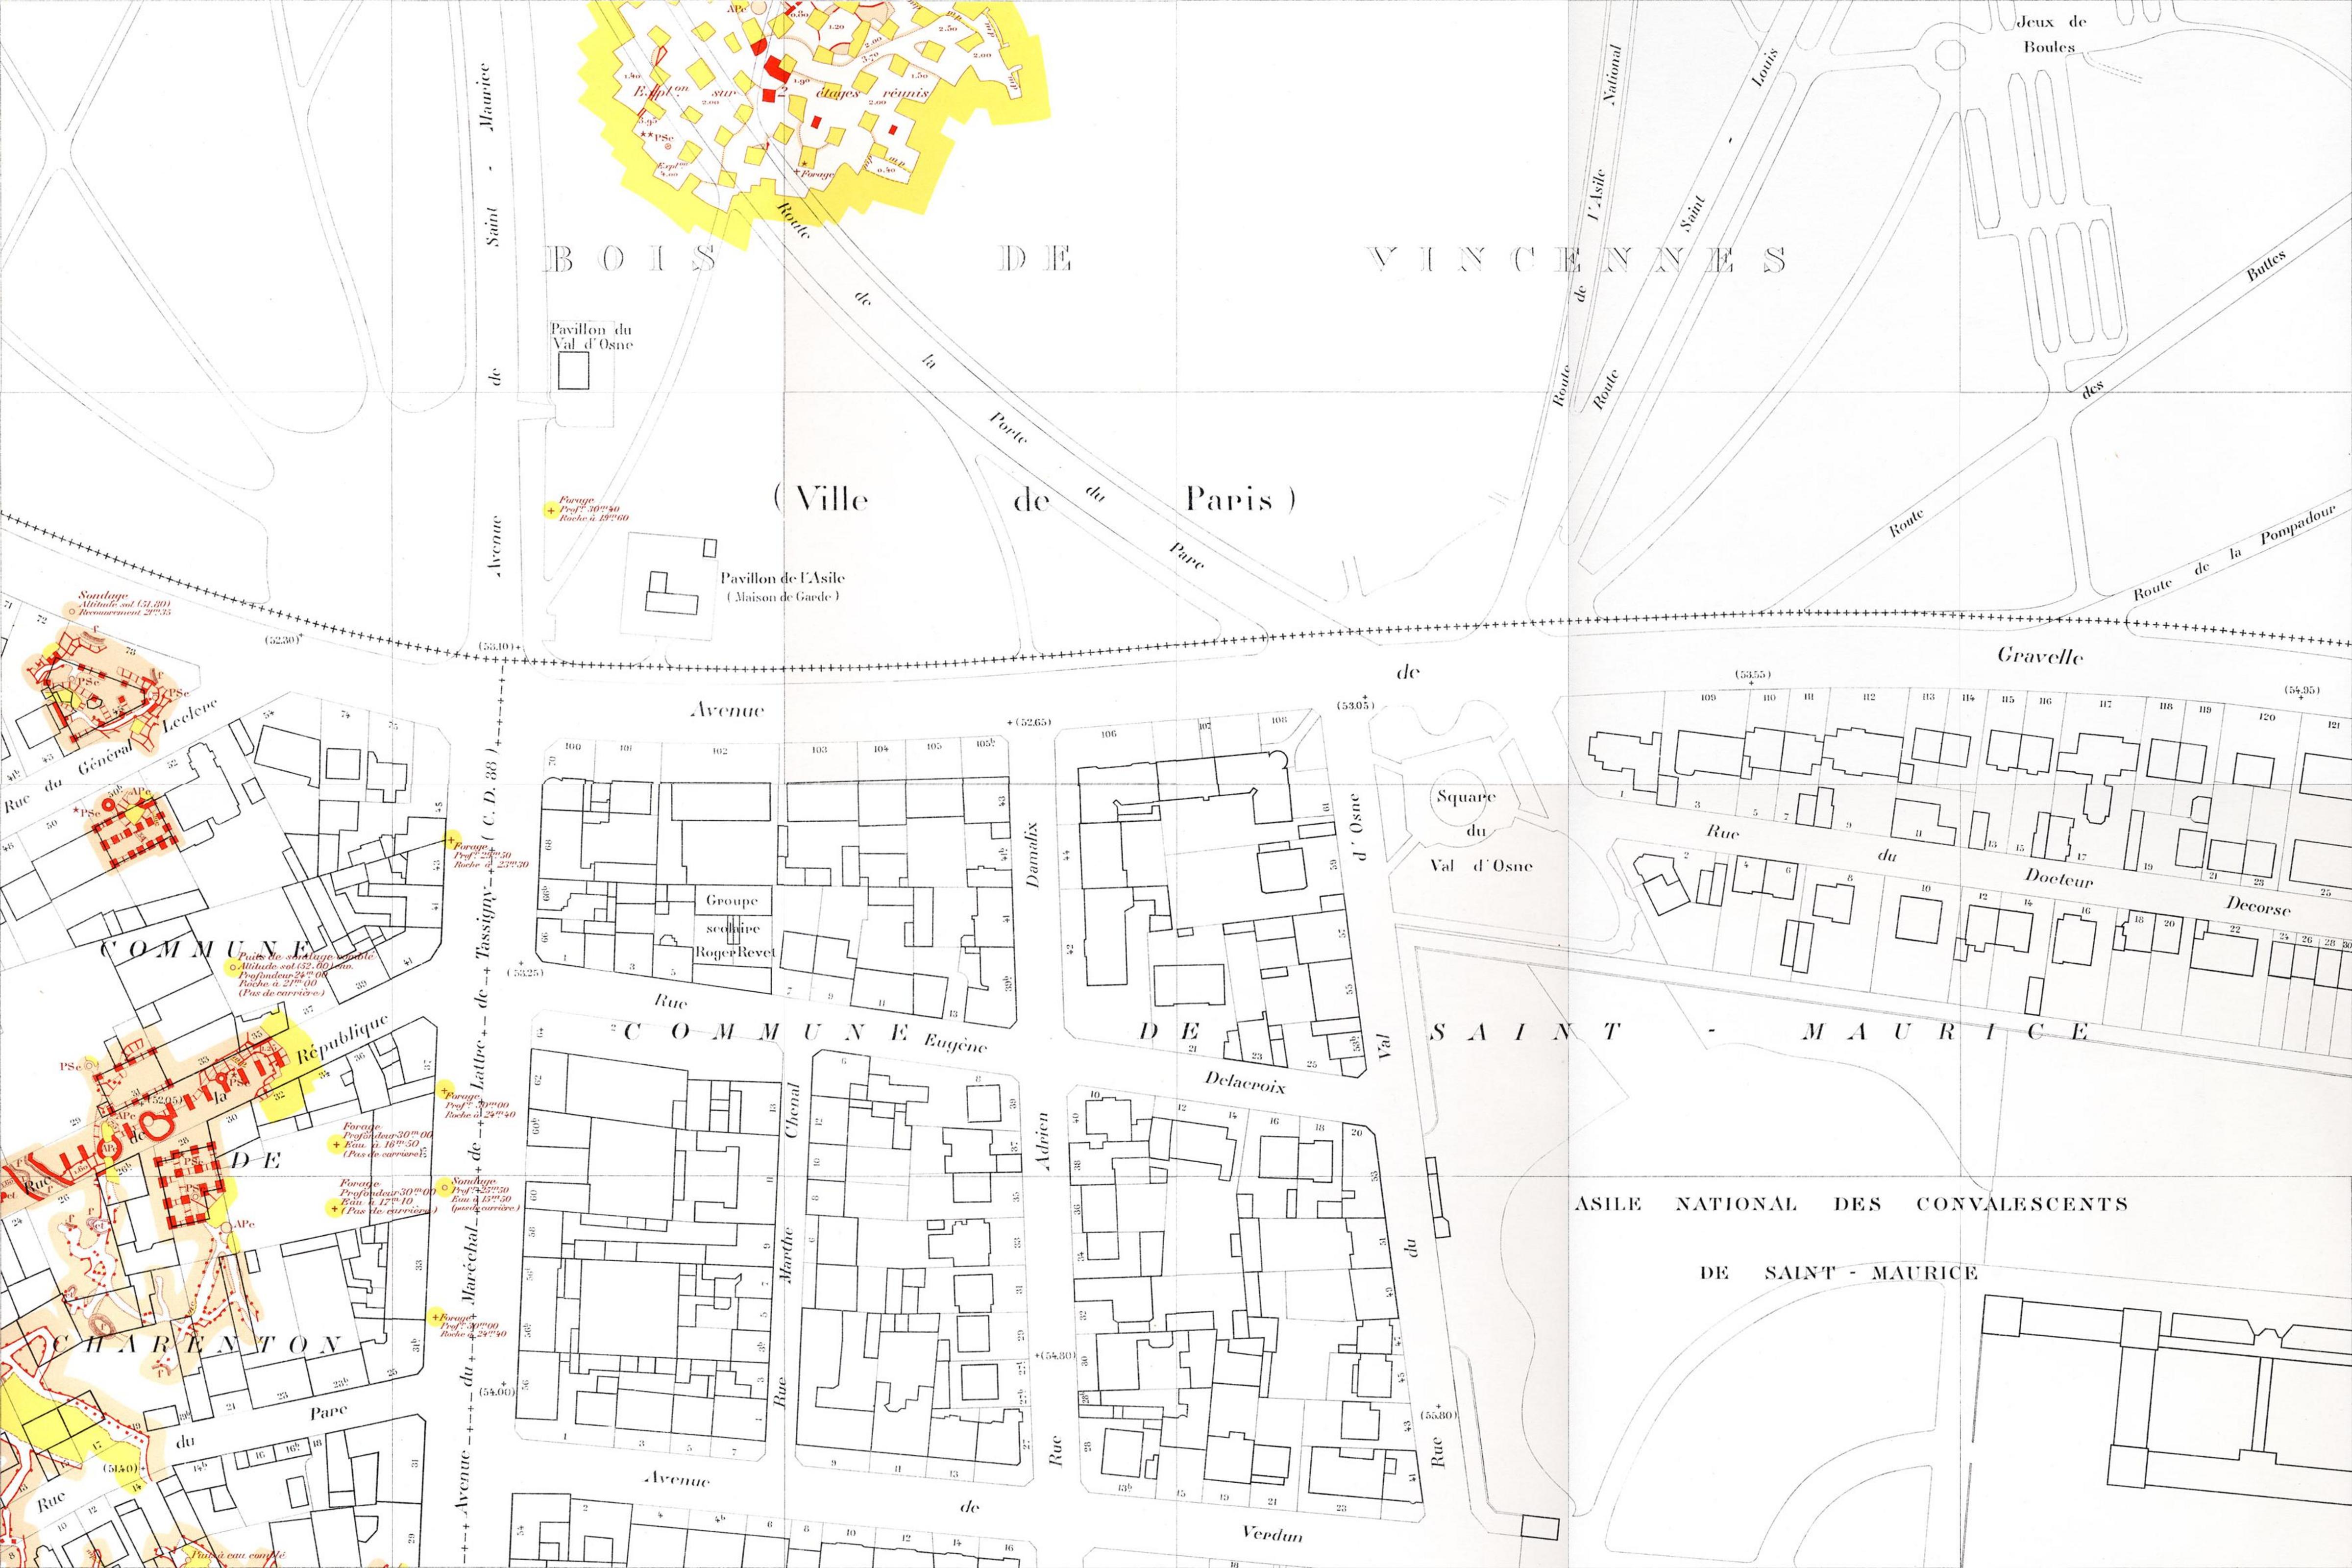
Task: Click the Gravelle avenue label
Action: pos(2040,656)
